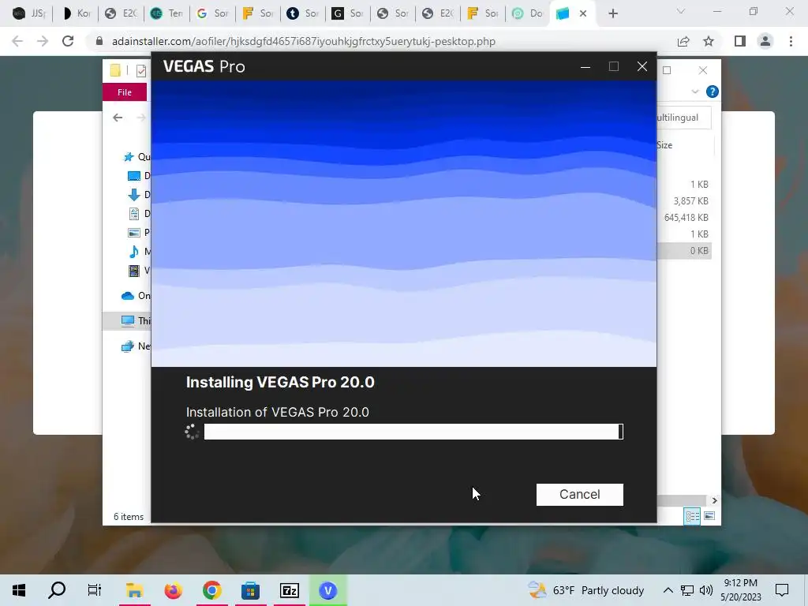This screenshot has width=808, height=606.
Task: Switch Explorer to large icons view
Action: point(709,516)
